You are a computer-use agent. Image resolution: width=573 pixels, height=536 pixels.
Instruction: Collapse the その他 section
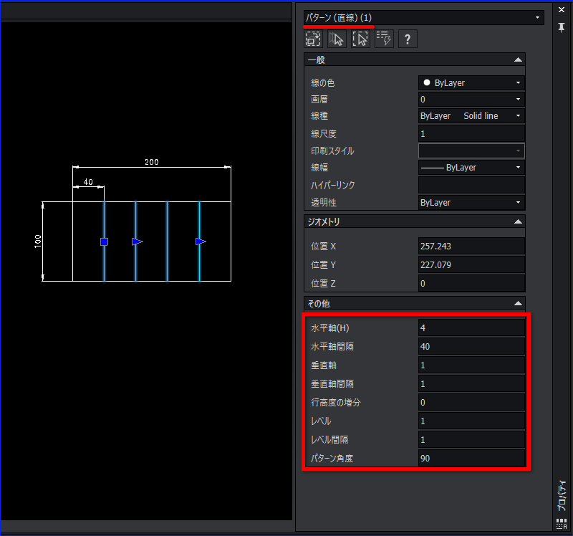click(518, 303)
